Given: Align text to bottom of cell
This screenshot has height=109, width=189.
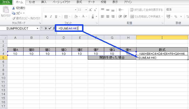Looking at the screenshot, I should (113, 10).
